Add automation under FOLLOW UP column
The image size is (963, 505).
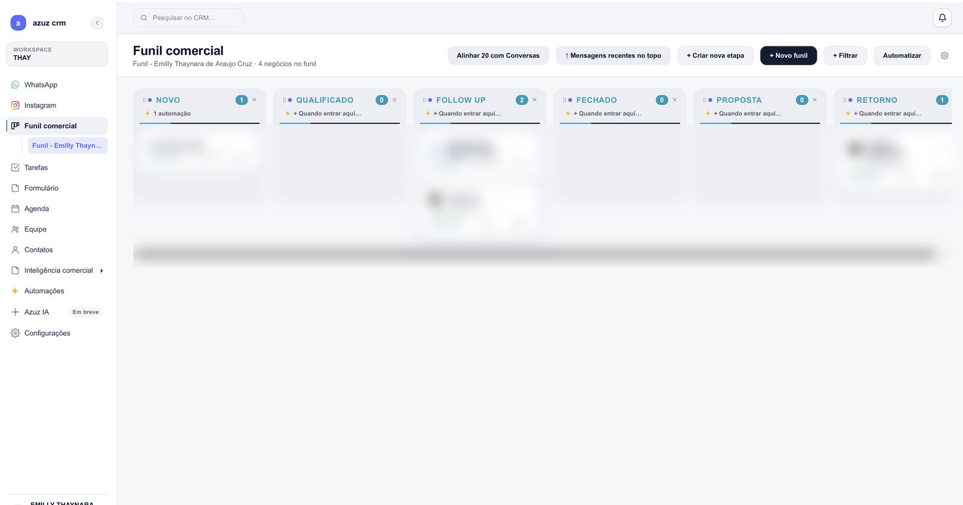tap(463, 114)
